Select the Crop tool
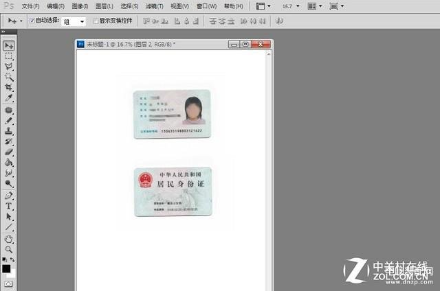The image size is (440, 291). [9, 87]
